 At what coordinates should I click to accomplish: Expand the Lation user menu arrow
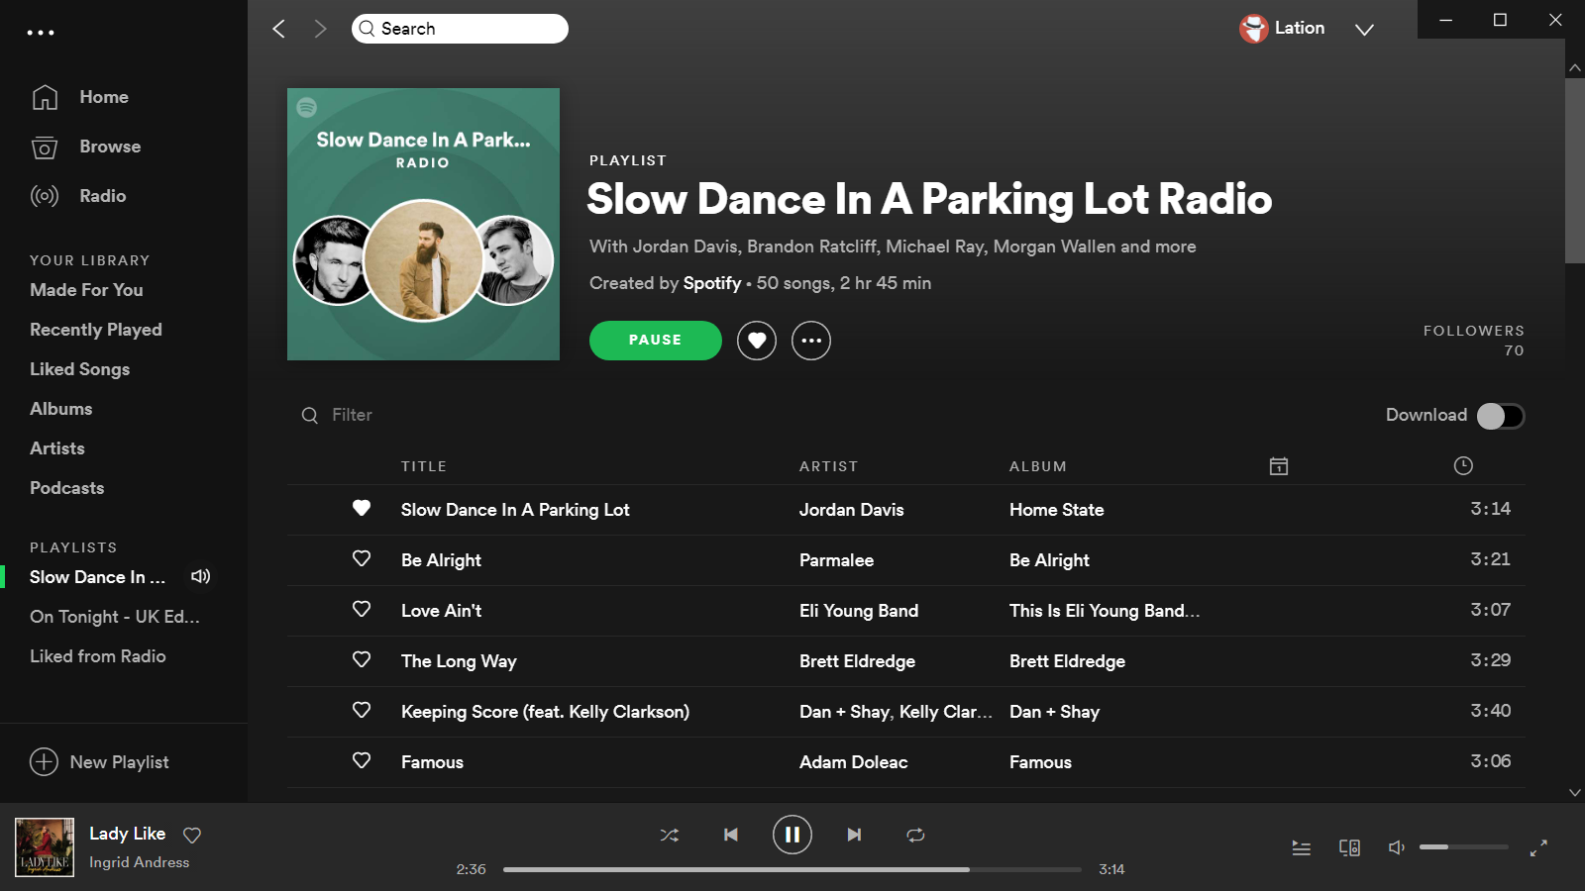point(1364,30)
